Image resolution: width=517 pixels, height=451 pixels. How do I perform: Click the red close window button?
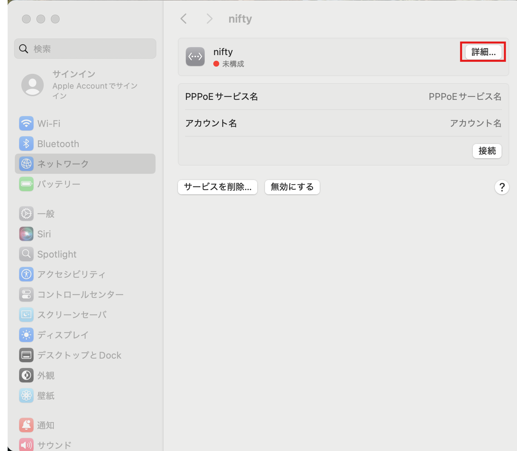click(x=26, y=19)
